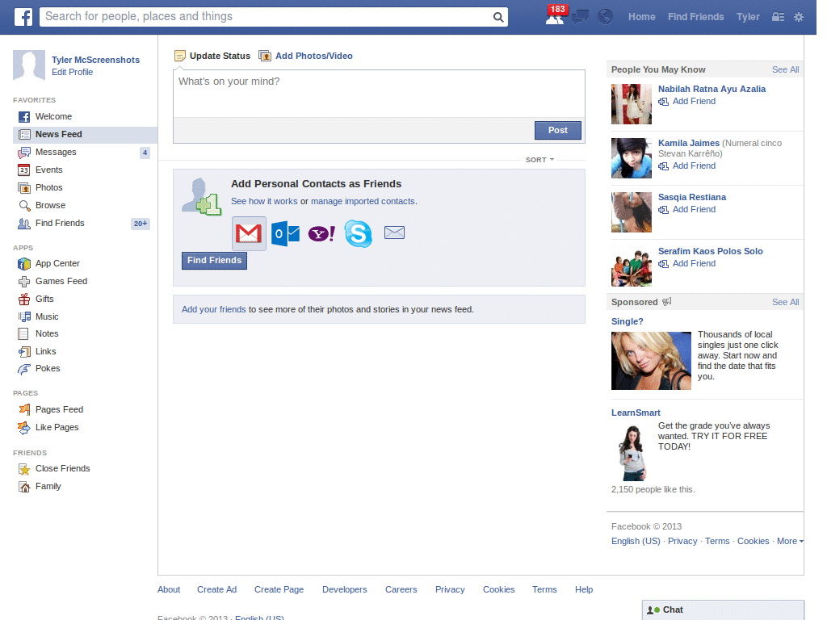Click the Close Friends star icon
This screenshot has height=620, width=827.
[x=24, y=469]
